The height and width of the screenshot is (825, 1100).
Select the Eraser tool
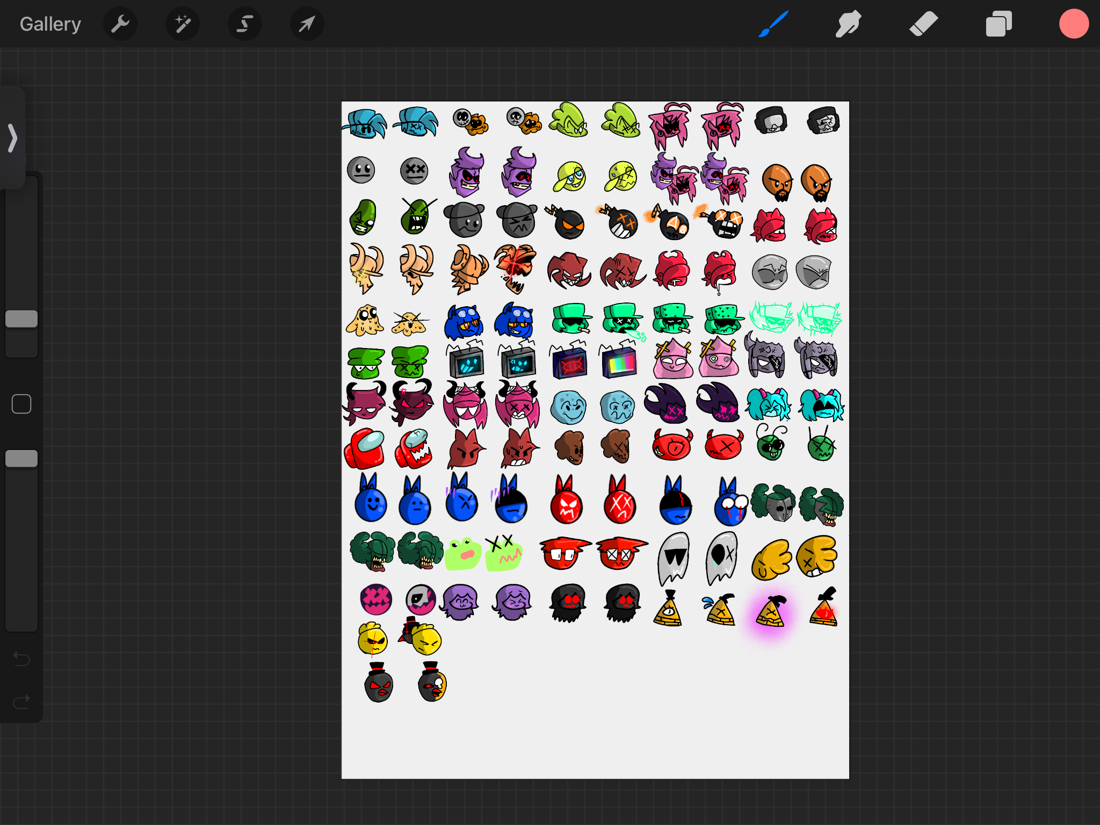923,24
